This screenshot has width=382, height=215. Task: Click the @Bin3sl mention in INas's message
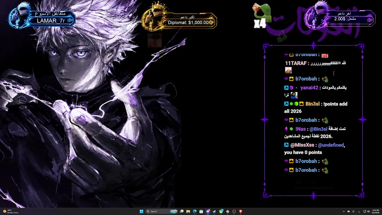pos(318,129)
